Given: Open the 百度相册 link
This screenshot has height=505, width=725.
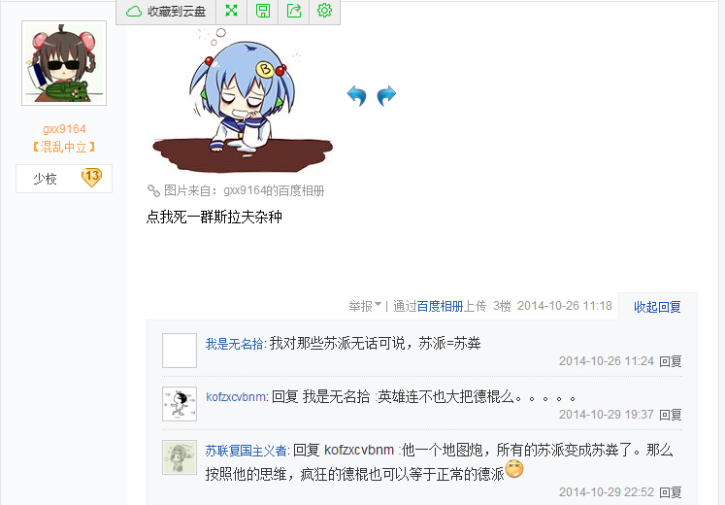Looking at the screenshot, I should click(440, 306).
